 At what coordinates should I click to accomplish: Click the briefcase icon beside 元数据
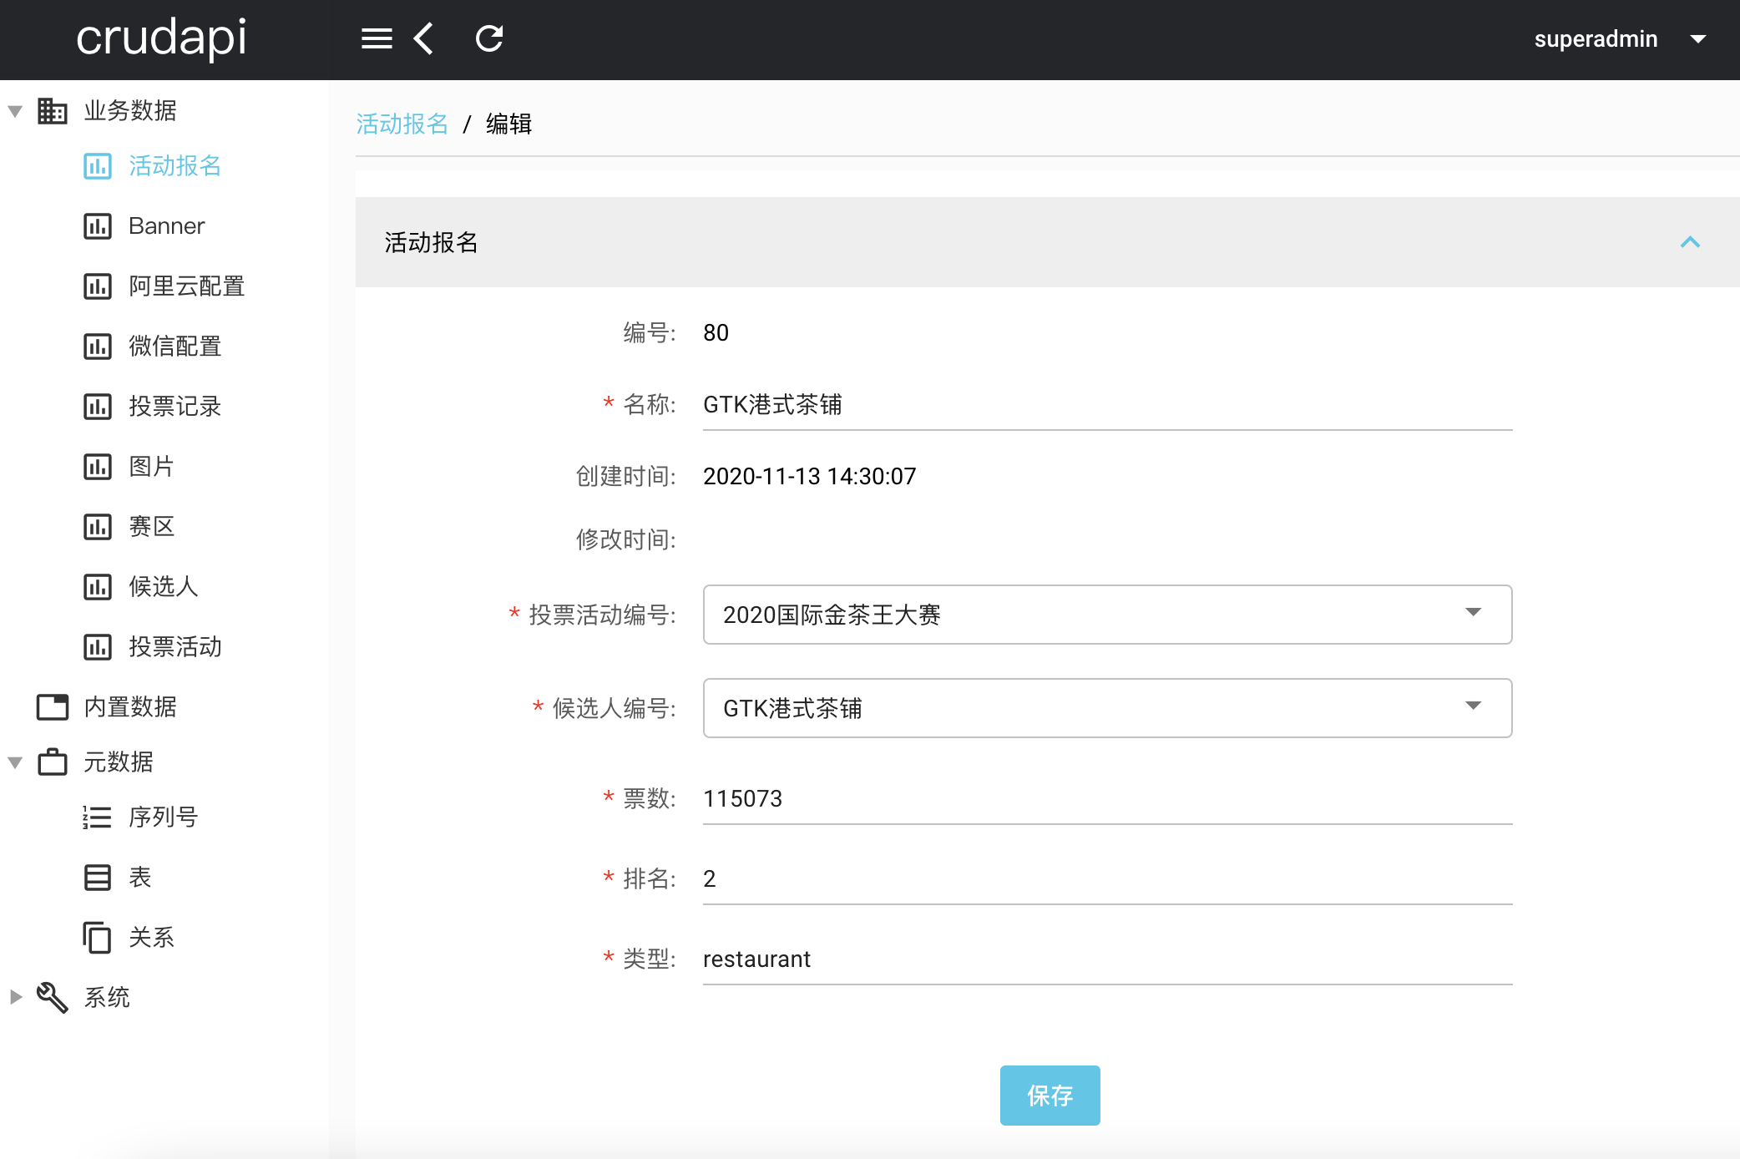pyautogui.click(x=52, y=762)
